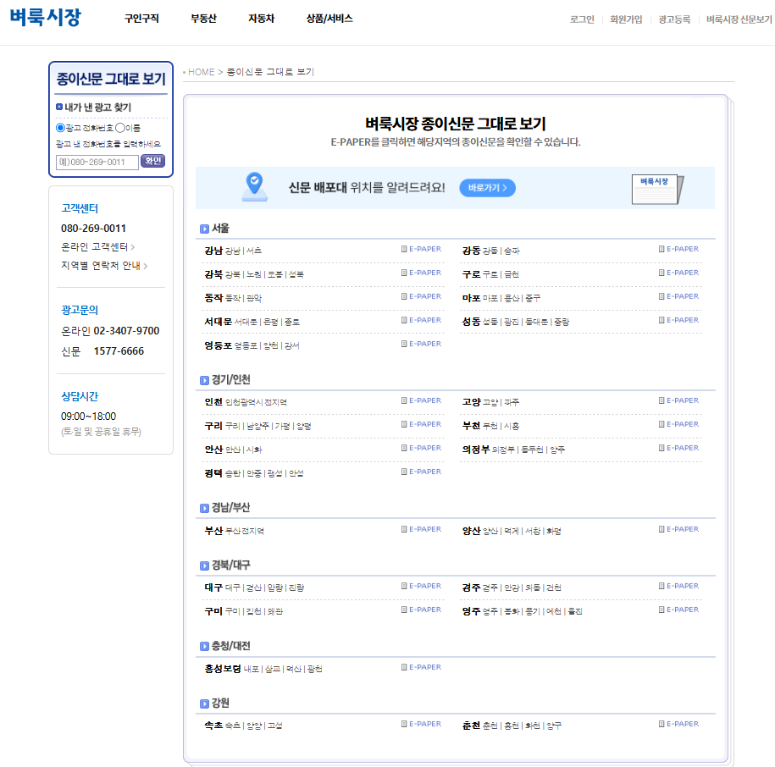Click the phone number input field

pos(97,162)
